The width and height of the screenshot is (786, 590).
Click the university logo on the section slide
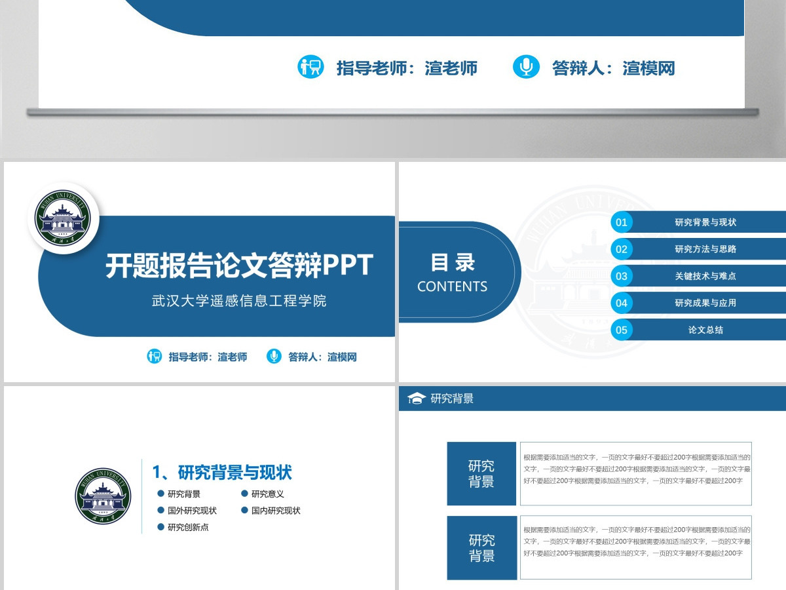pos(103,496)
